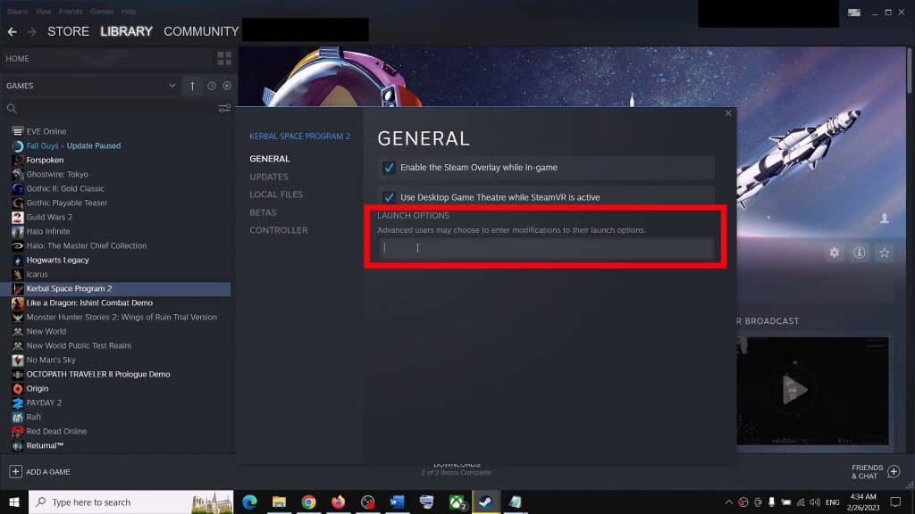Toggle ready-to-play filter icon
This screenshot has height=514, width=915.
(227, 86)
